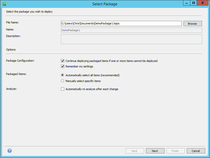The image size is (210, 158).
Task: Click the Name field showing DemoPackage1
Action: 131,30
